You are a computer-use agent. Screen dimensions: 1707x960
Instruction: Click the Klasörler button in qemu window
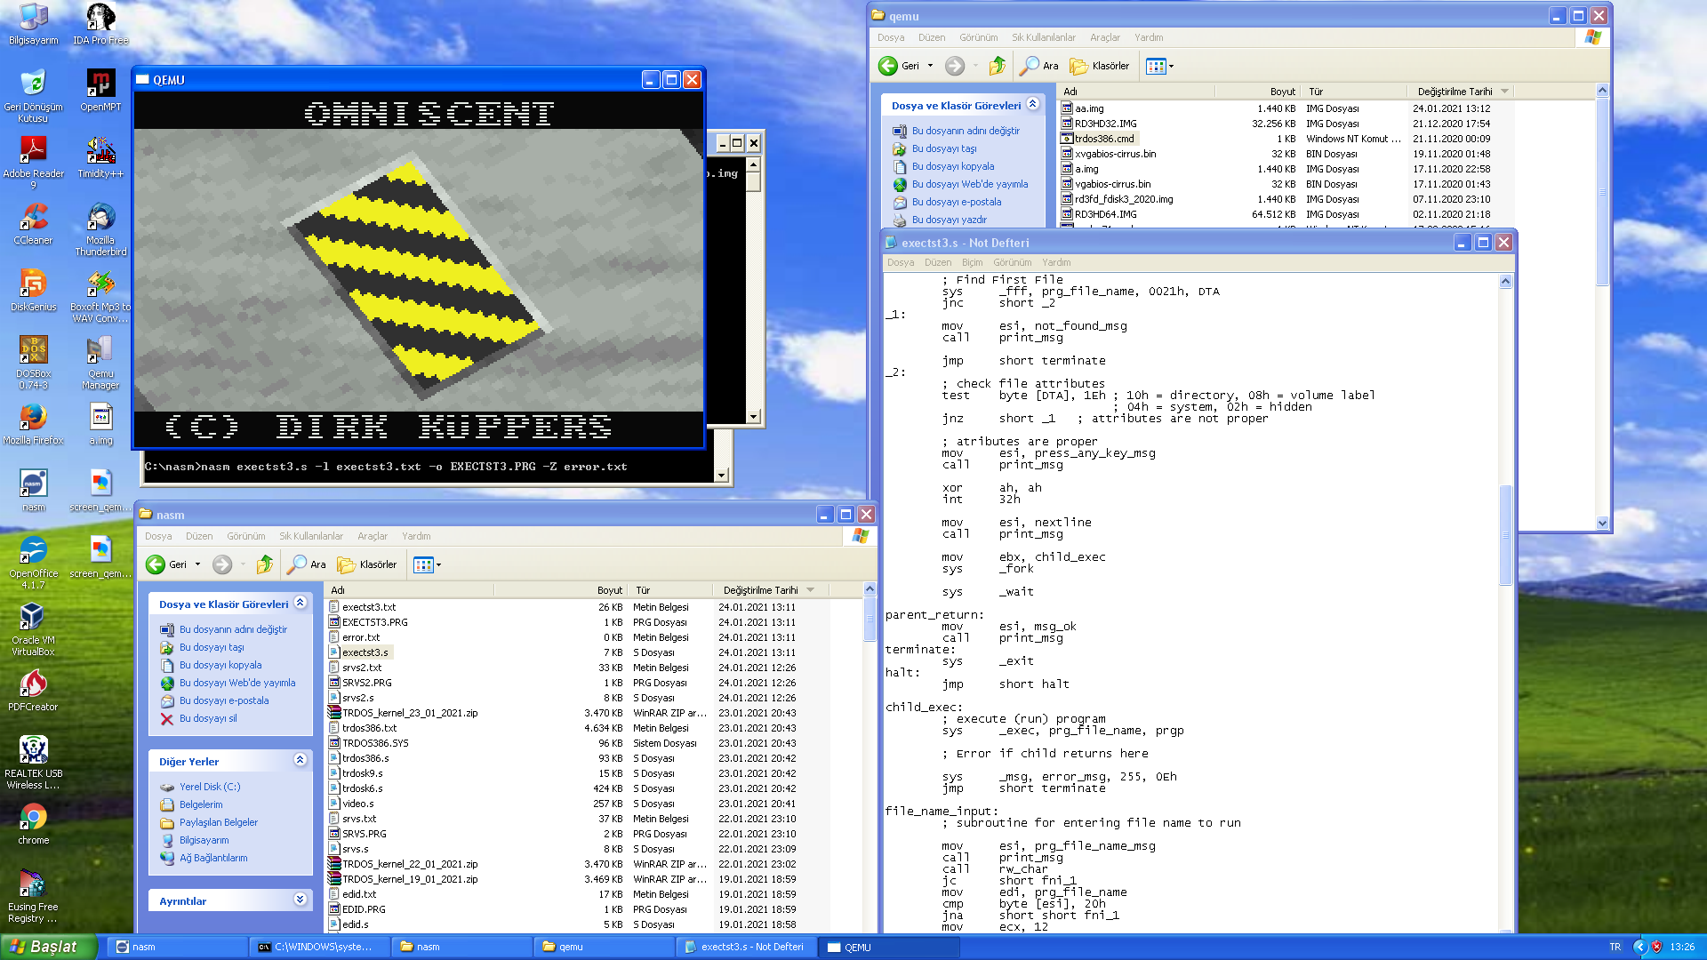(1100, 66)
